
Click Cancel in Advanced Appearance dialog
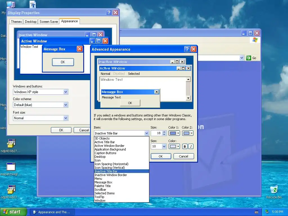(x=184, y=156)
